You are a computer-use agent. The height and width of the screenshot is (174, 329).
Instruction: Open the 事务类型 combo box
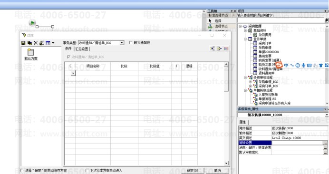point(101,43)
